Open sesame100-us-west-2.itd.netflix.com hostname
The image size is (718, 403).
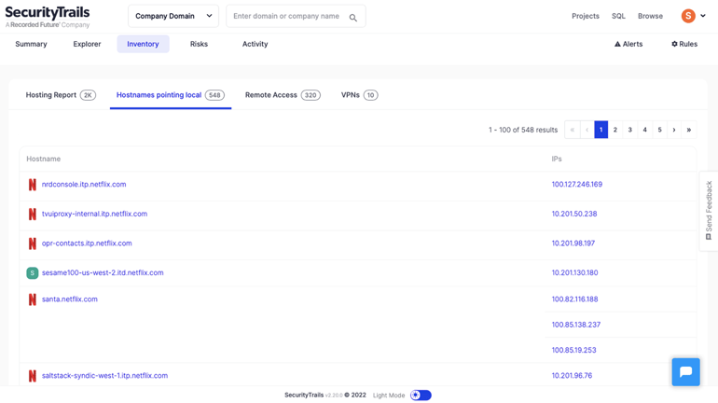(103, 272)
